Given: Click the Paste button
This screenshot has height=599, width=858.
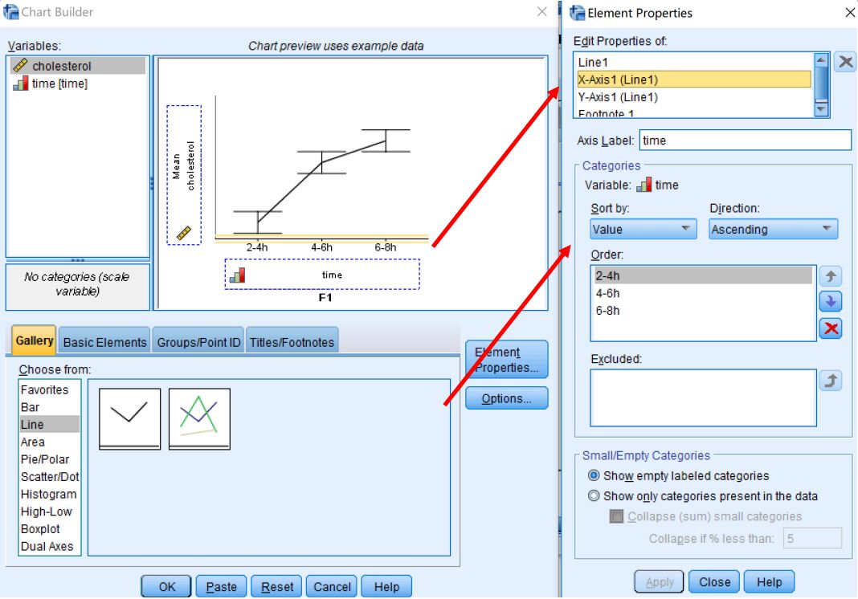Looking at the screenshot, I should click(x=221, y=586).
